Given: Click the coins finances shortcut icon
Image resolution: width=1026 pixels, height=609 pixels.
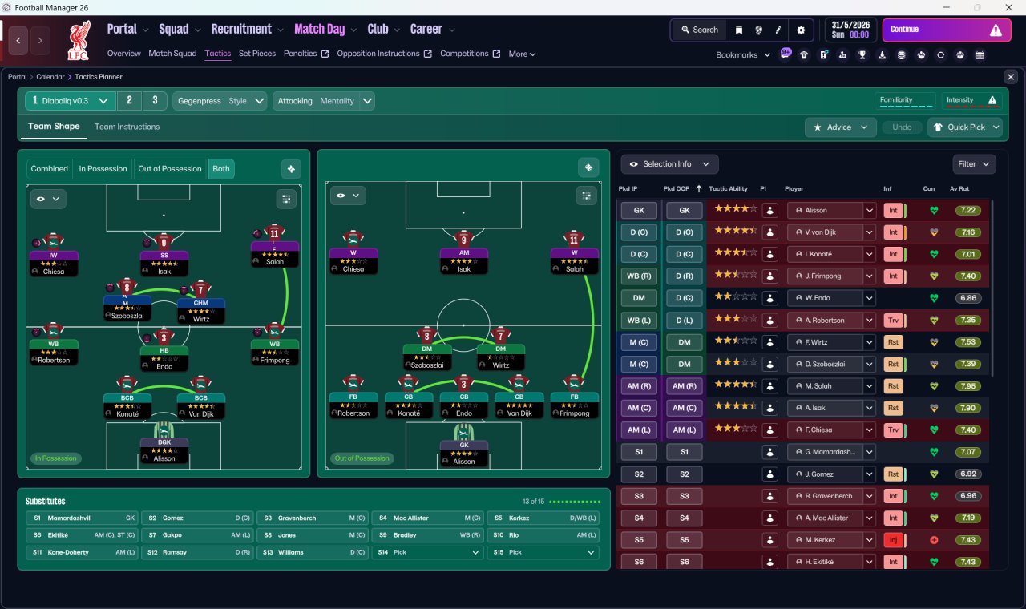Looking at the screenshot, I should pos(902,55).
